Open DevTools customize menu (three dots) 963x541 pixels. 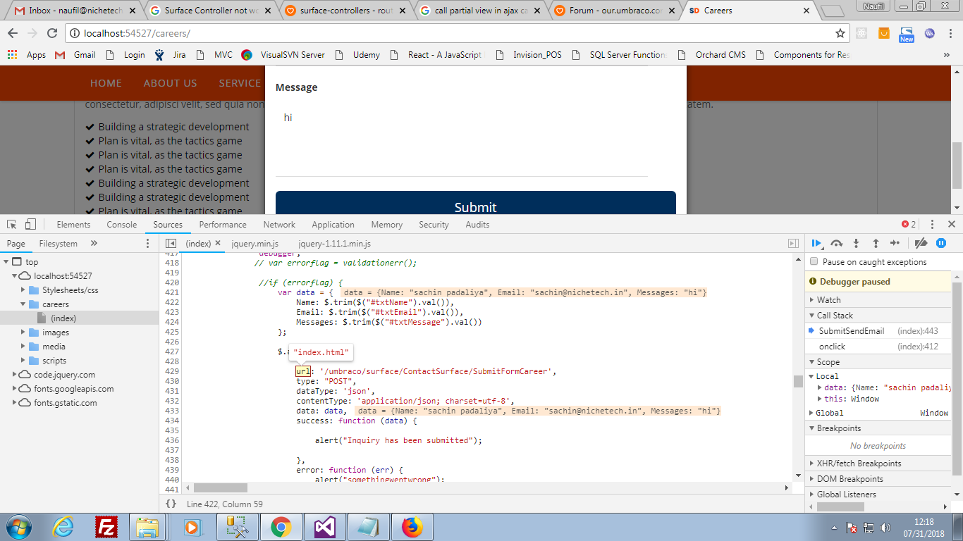(932, 224)
